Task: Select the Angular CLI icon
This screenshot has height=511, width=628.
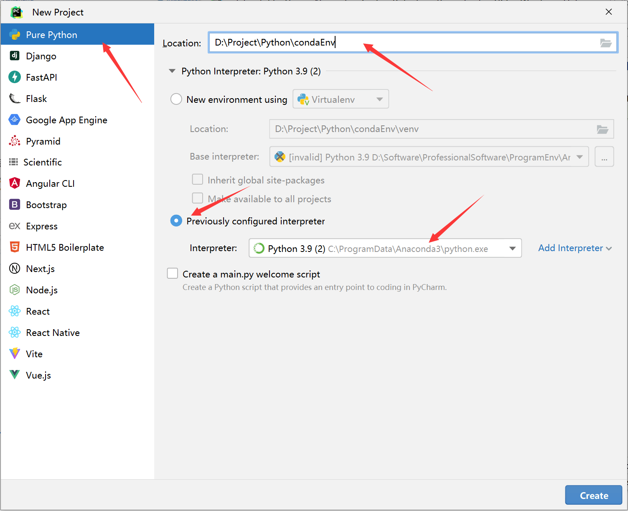Action: 15,183
